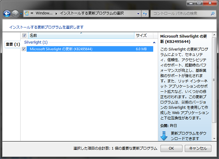Click the details pane vertical scrollbar thumb
This screenshot has height=159, width=219.
coord(214,80)
